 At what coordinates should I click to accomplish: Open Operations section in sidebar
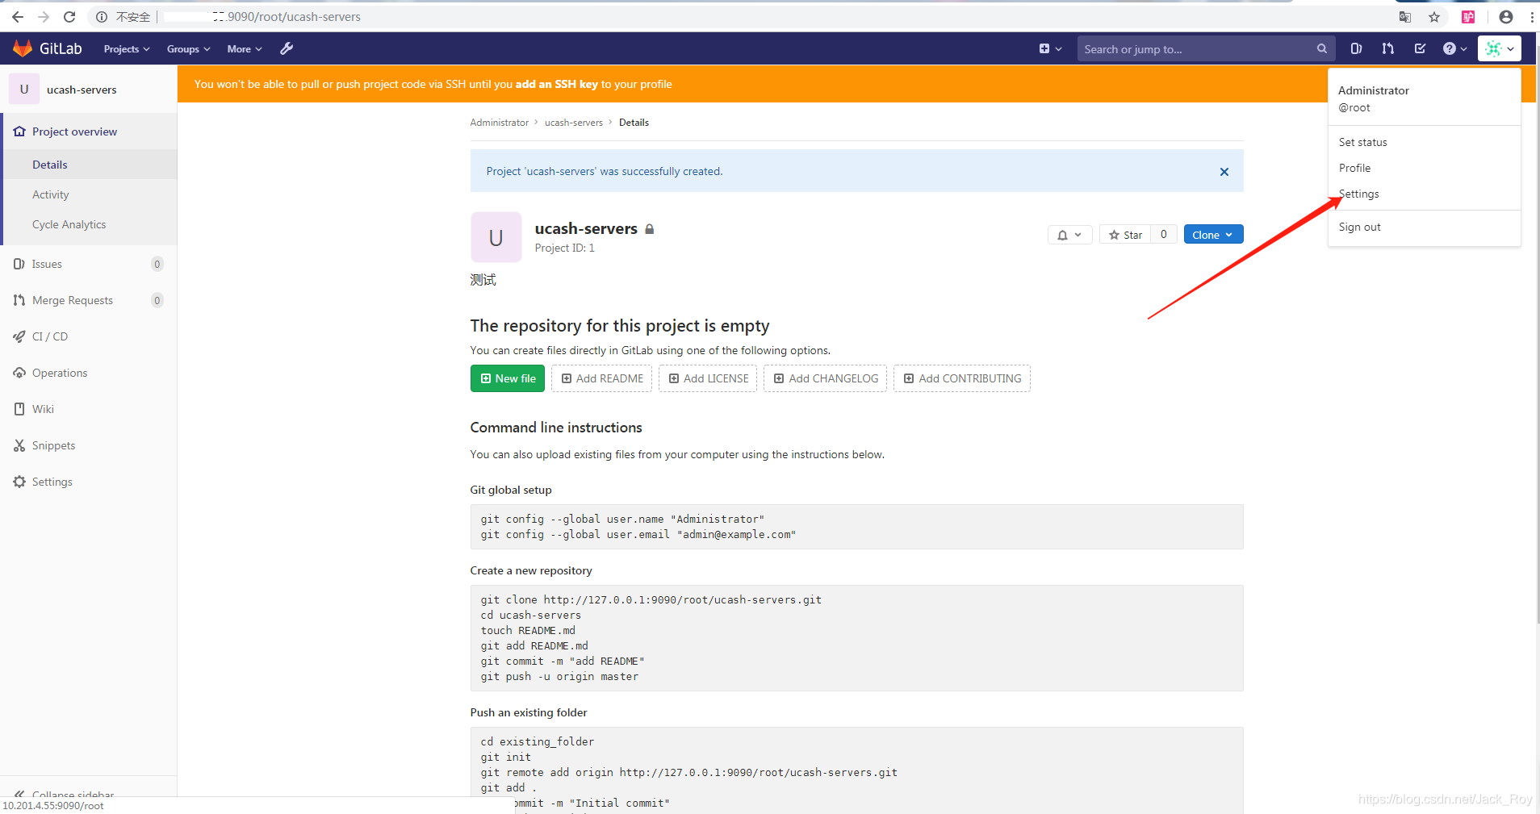pos(60,373)
